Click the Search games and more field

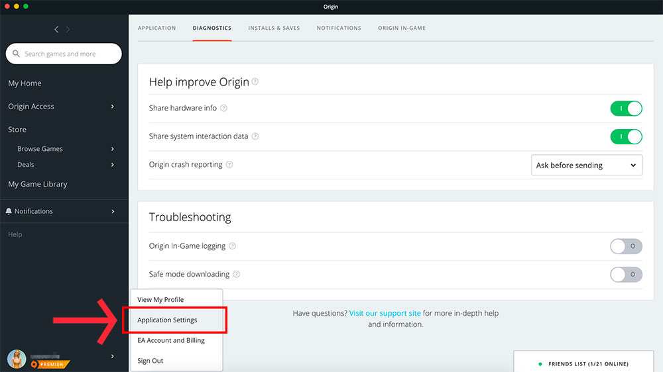(x=64, y=54)
